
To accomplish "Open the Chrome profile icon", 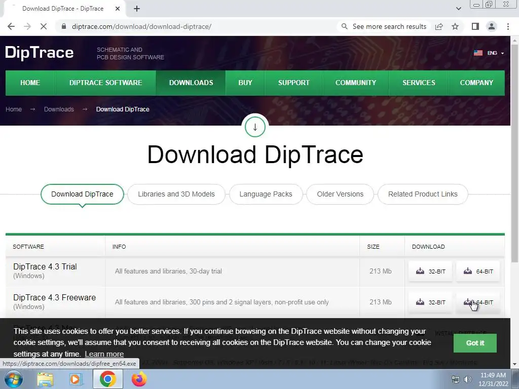I will tap(492, 26).
